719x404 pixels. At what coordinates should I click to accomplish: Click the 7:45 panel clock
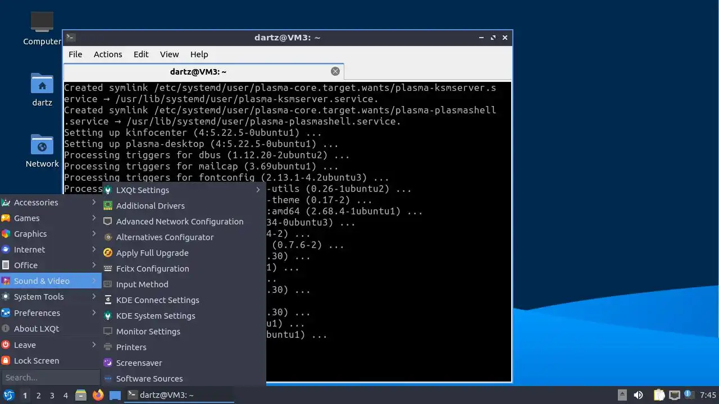[x=708, y=395]
